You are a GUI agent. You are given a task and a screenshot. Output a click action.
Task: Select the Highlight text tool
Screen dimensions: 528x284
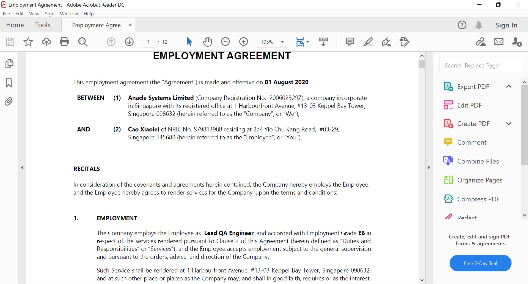(368, 42)
